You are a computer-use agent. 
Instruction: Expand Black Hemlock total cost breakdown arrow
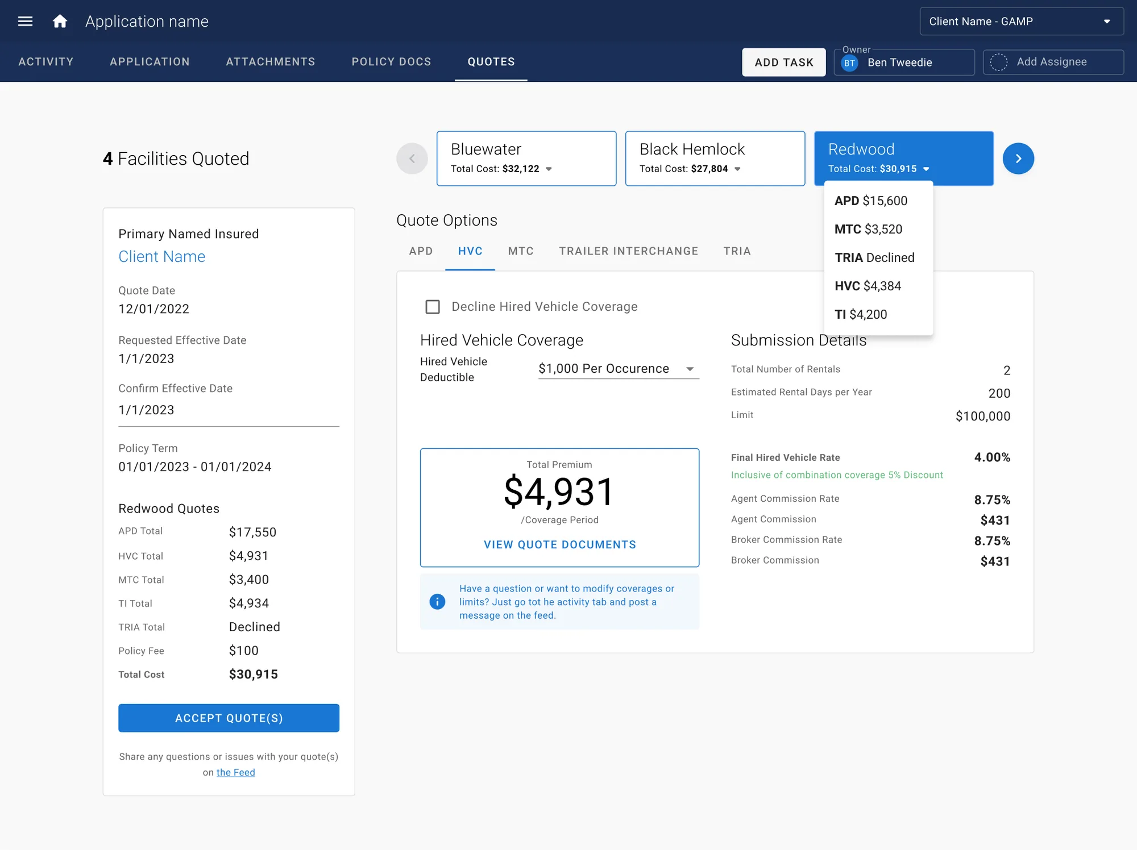(x=737, y=169)
